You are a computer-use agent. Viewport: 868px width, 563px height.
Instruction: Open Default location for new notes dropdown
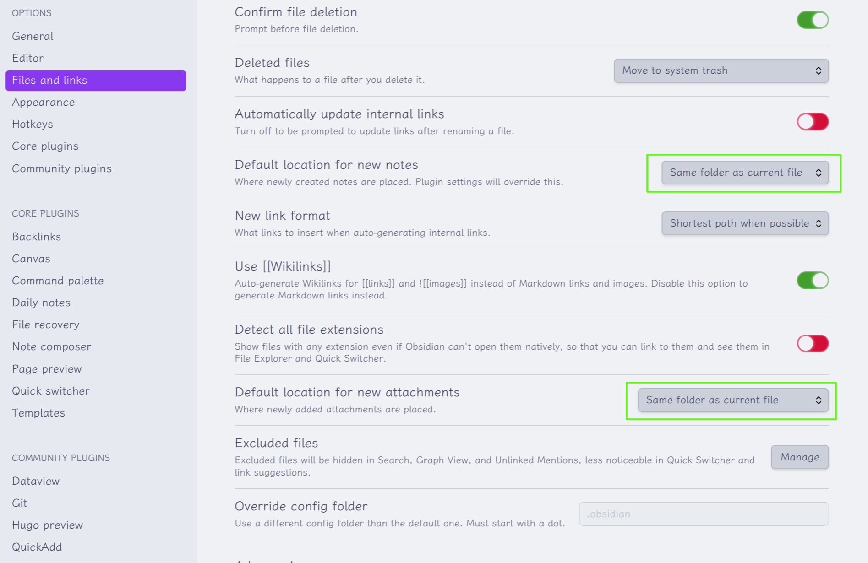pyautogui.click(x=745, y=173)
